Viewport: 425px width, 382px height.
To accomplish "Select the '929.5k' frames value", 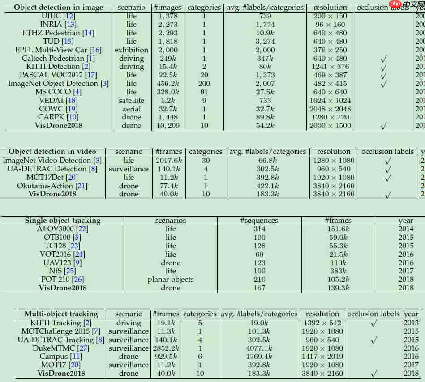I will coord(166,357).
